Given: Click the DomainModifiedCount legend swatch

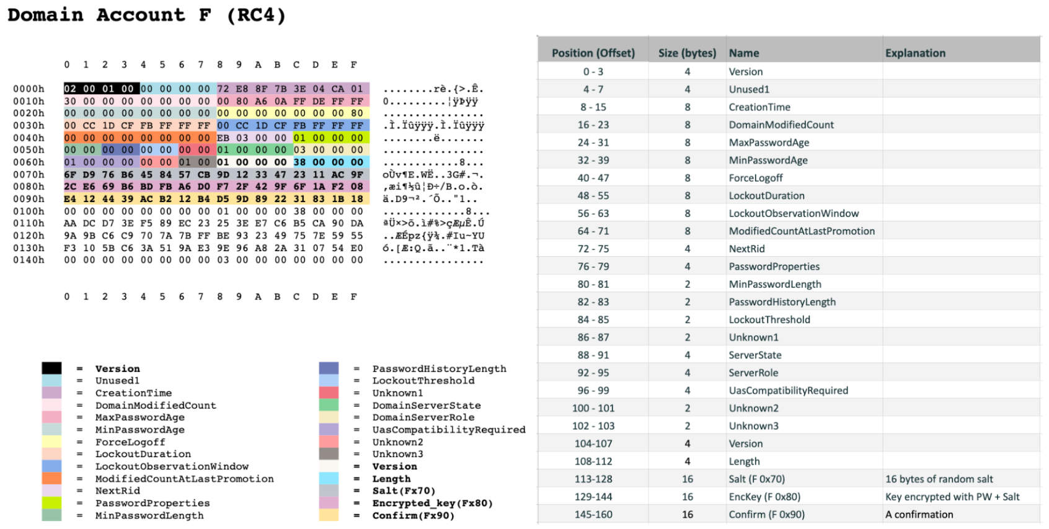Looking at the screenshot, I should point(51,405).
